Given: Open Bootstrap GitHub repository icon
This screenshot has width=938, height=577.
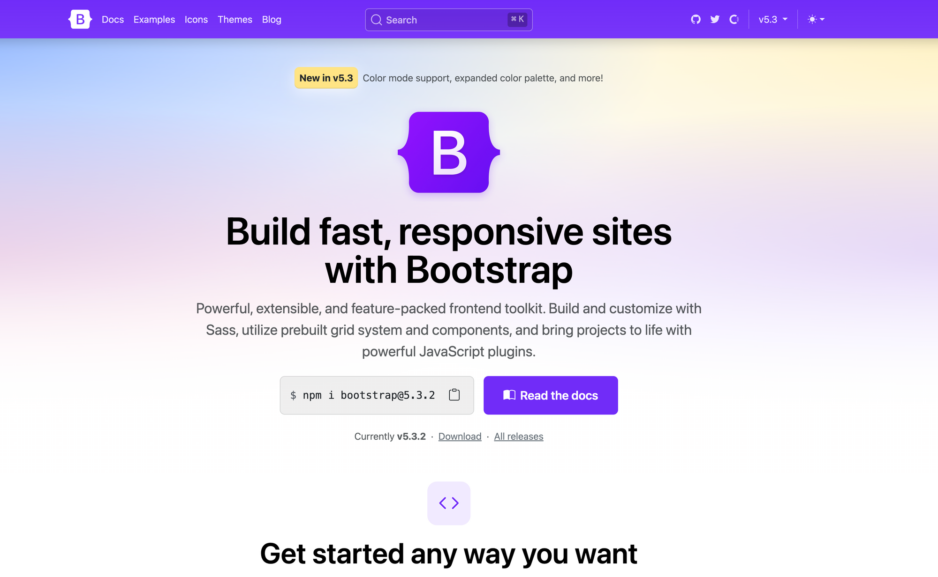Looking at the screenshot, I should pyautogui.click(x=696, y=19).
